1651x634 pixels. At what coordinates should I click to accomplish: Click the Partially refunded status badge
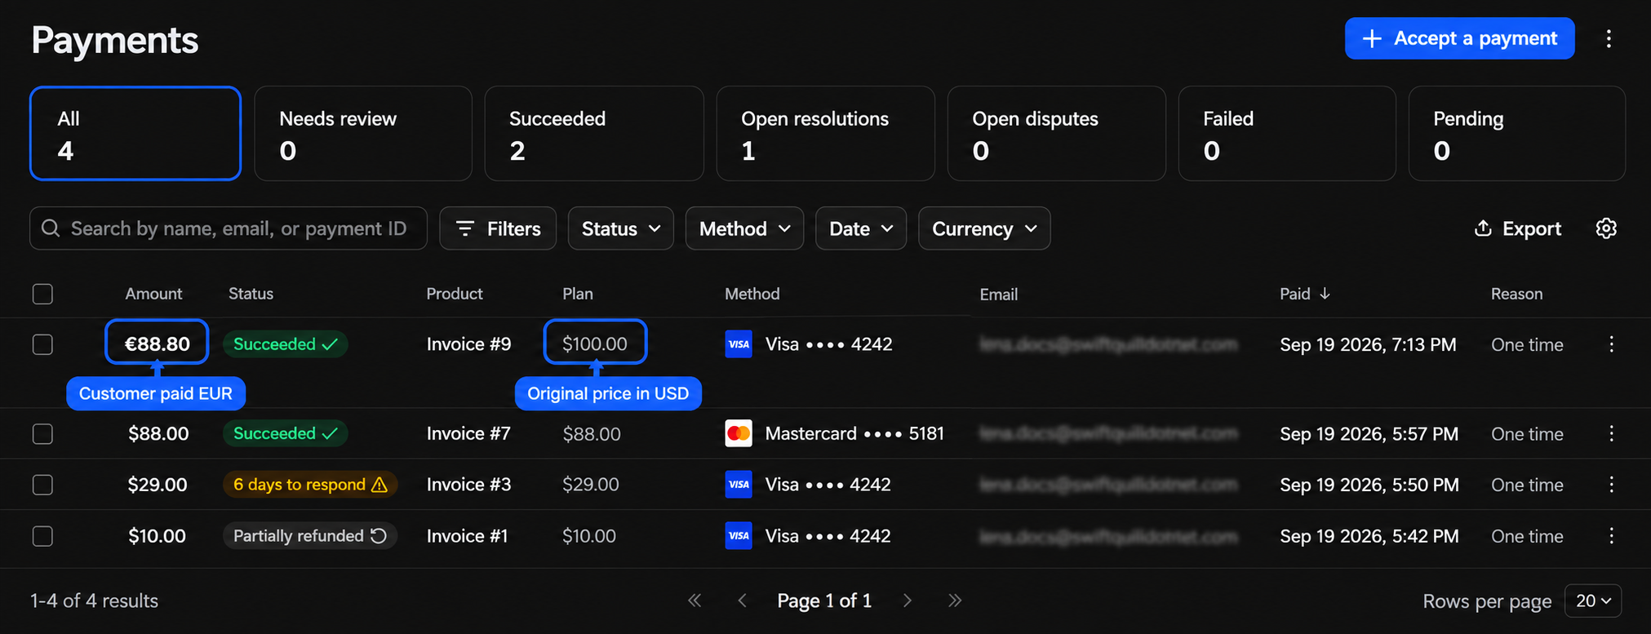[310, 536]
